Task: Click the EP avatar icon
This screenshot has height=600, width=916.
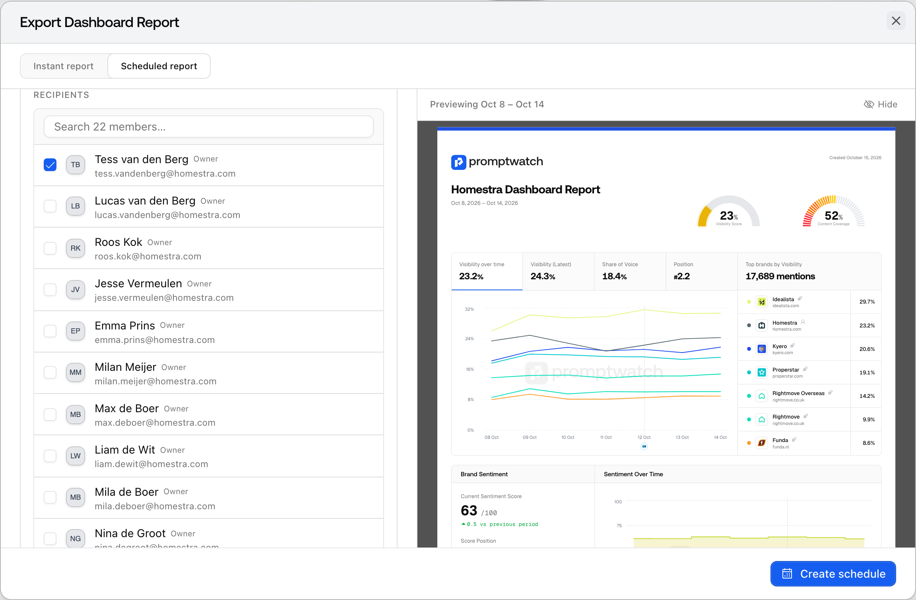Action: (x=76, y=331)
